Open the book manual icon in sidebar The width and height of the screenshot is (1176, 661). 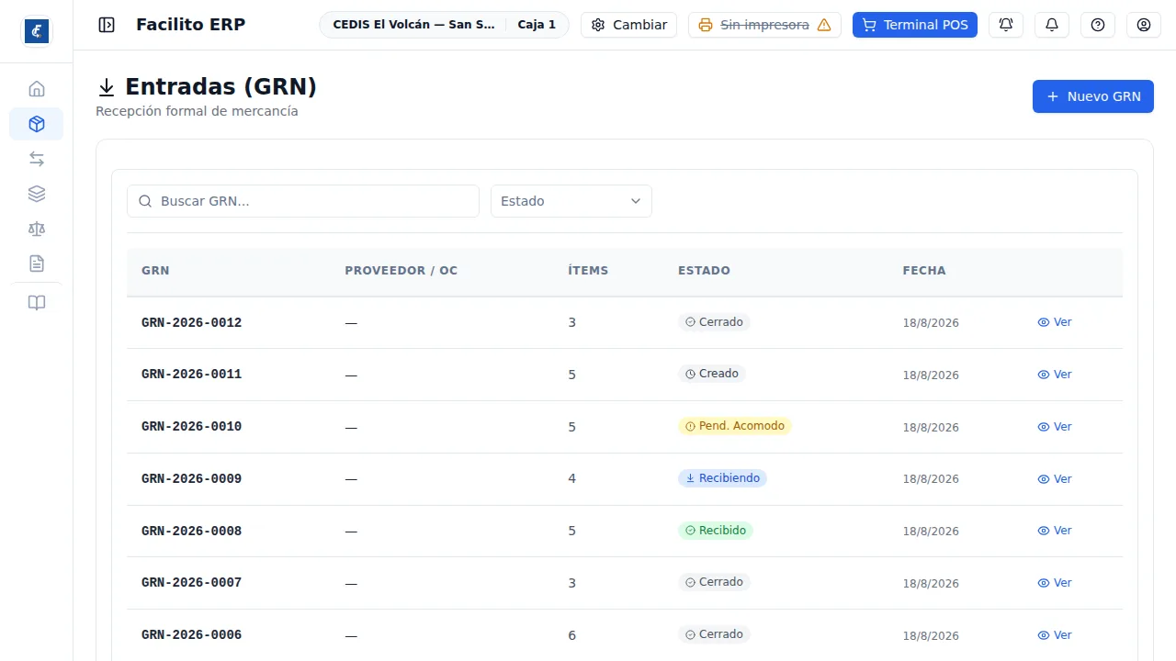pyautogui.click(x=37, y=303)
